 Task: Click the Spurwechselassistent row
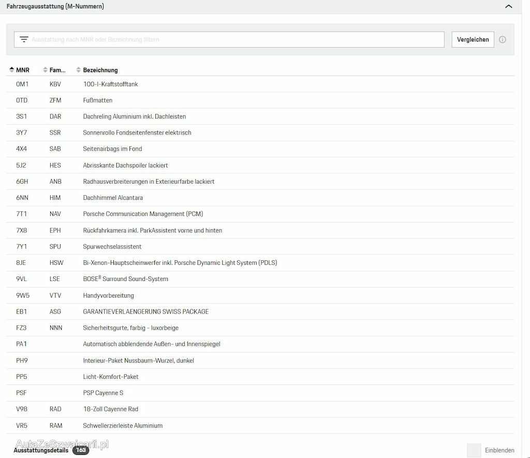pos(112,246)
